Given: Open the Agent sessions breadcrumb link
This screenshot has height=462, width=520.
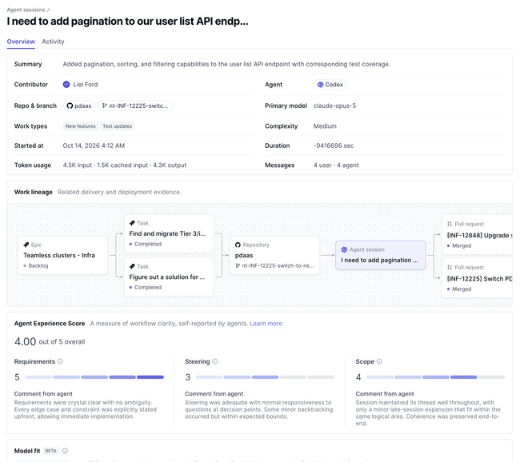Looking at the screenshot, I should click(26, 10).
